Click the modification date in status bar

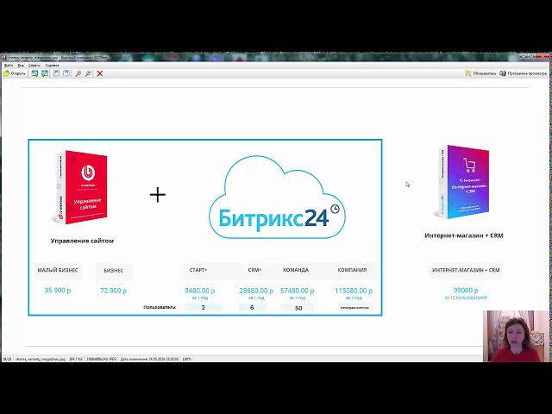tap(149, 359)
